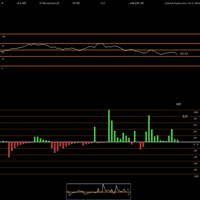
Task: Click the 80 label on MR axis
Action: (195, 119)
